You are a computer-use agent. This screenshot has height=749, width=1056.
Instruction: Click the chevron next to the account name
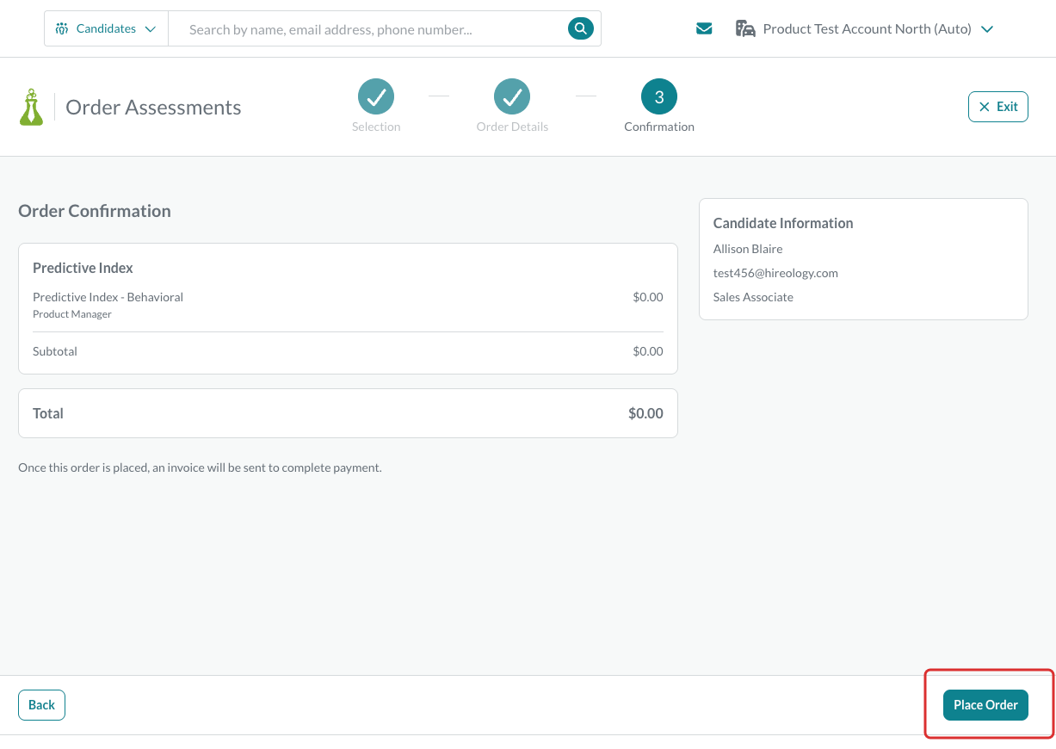coord(987,29)
